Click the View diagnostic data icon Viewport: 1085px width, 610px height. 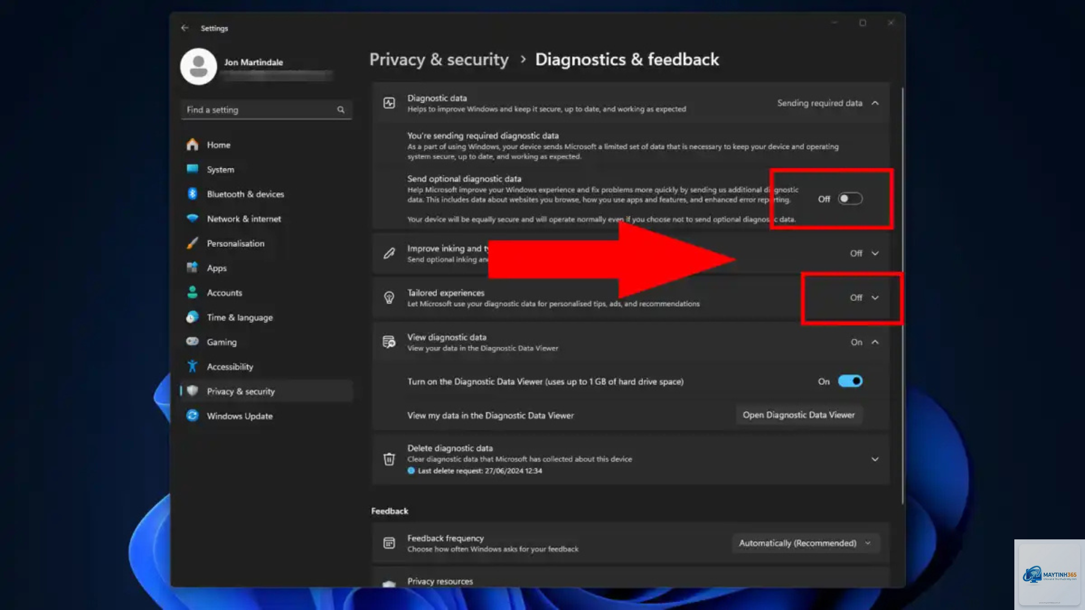389,342
